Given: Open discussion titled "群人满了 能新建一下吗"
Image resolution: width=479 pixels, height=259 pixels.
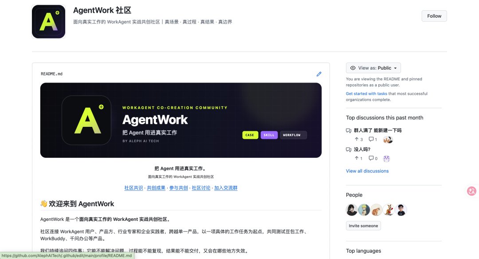Looking at the screenshot, I should point(377,130).
